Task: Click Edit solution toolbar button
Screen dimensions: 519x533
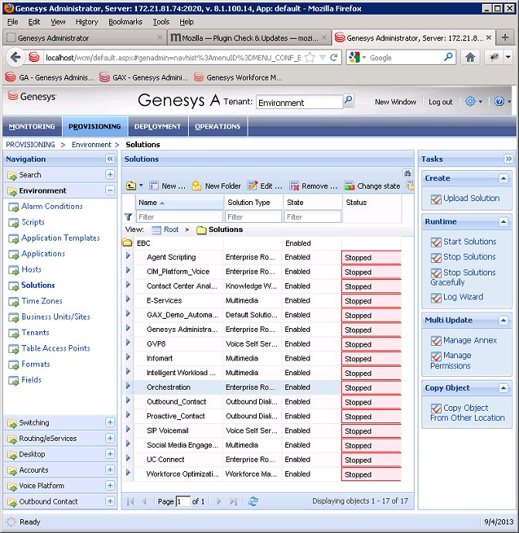Action: 265,186
